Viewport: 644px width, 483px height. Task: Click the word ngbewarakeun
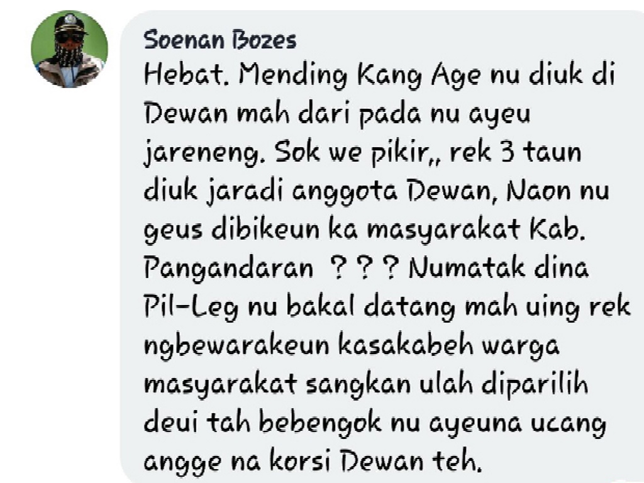(x=236, y=347)
